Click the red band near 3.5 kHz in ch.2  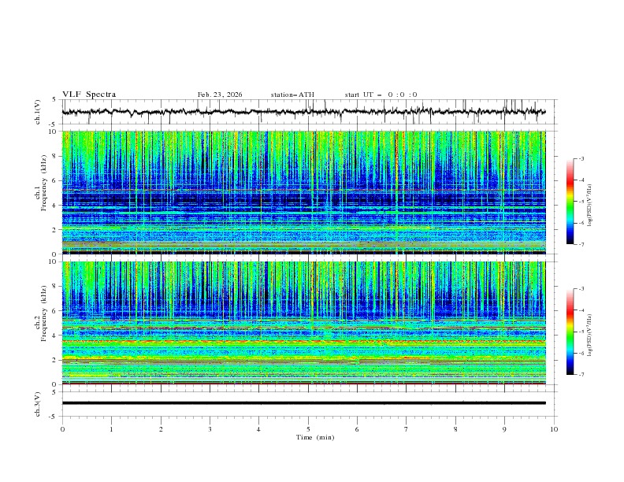click(x=303, y=341)
